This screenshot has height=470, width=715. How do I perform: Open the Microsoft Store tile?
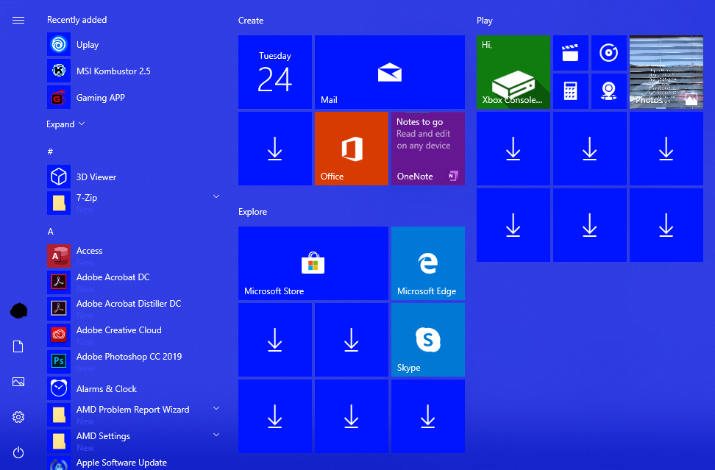[313, 263]
